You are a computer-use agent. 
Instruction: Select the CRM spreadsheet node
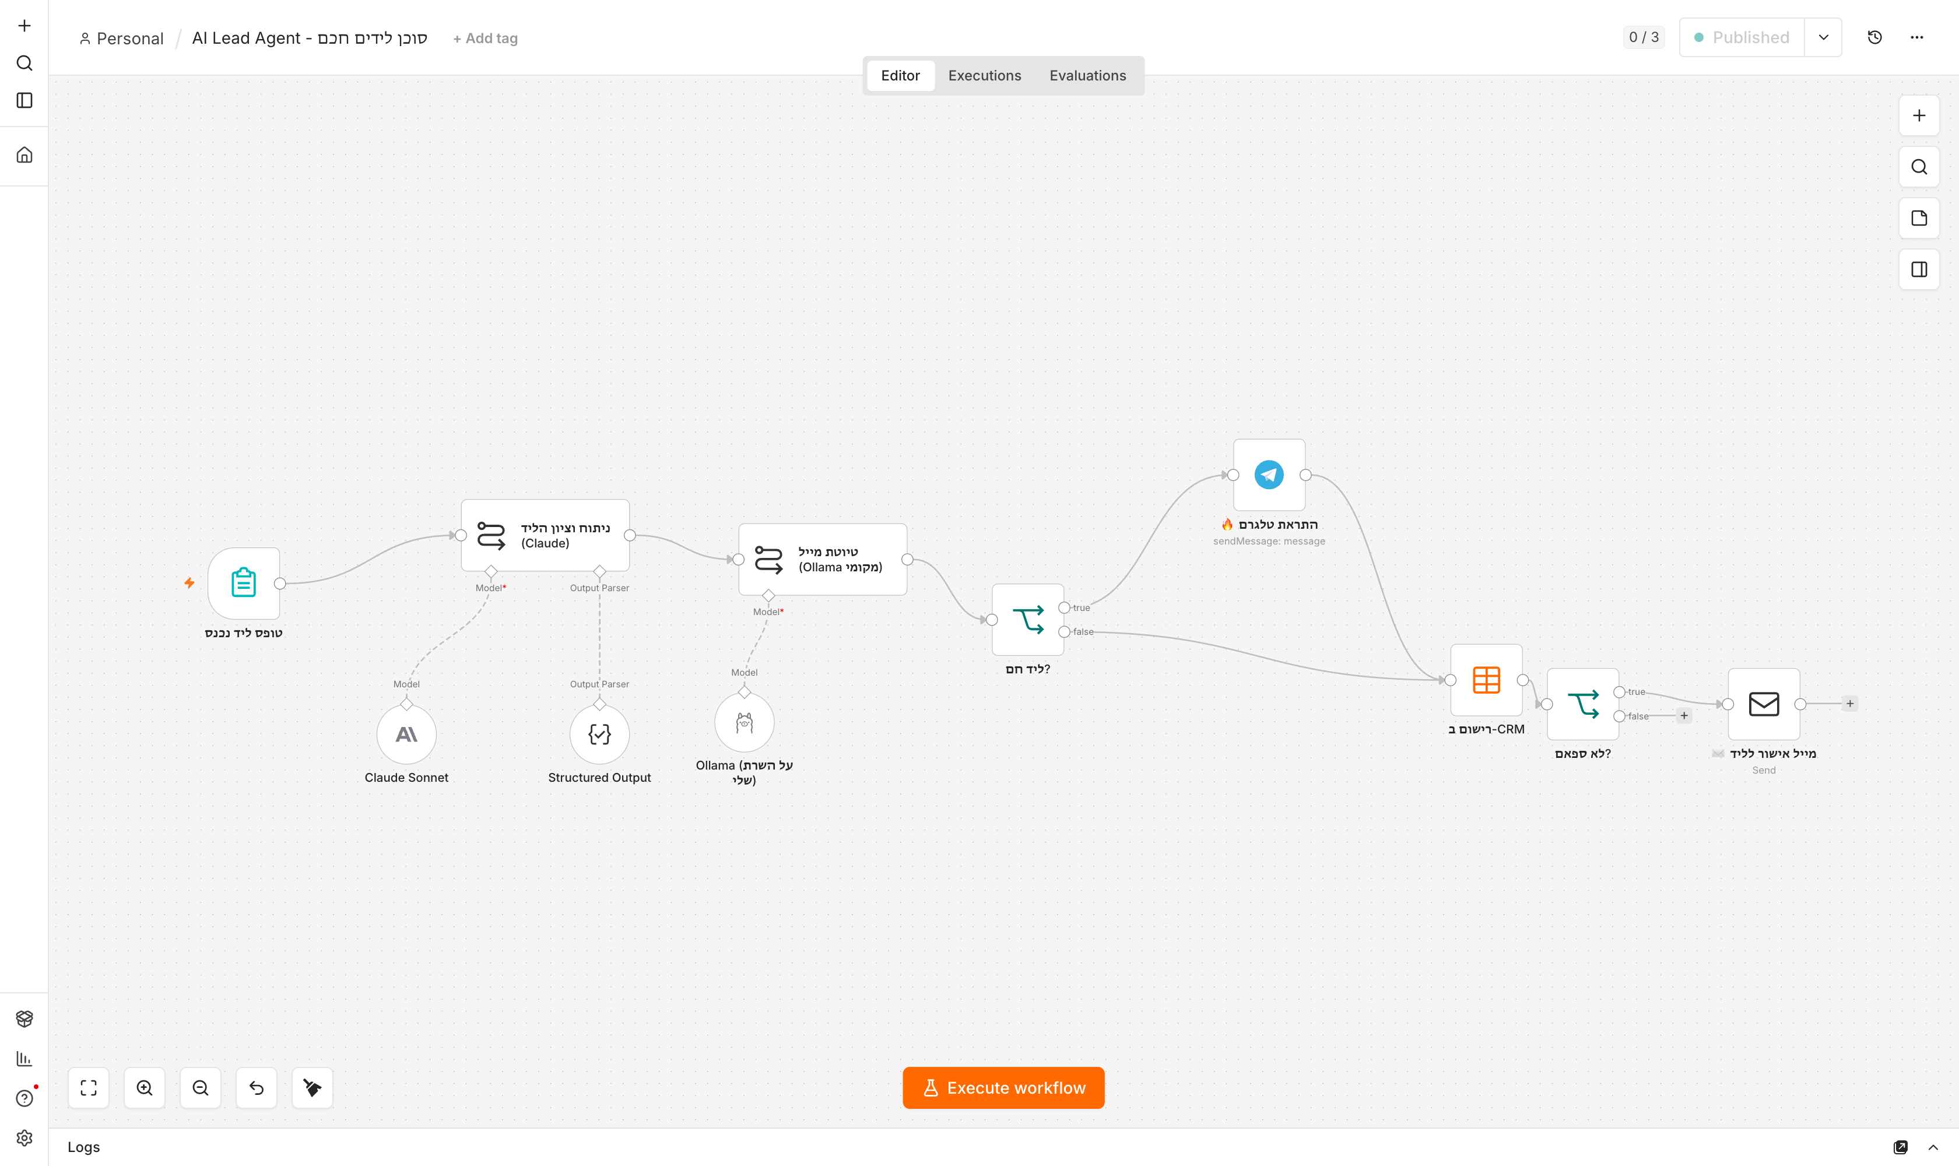1486,680
